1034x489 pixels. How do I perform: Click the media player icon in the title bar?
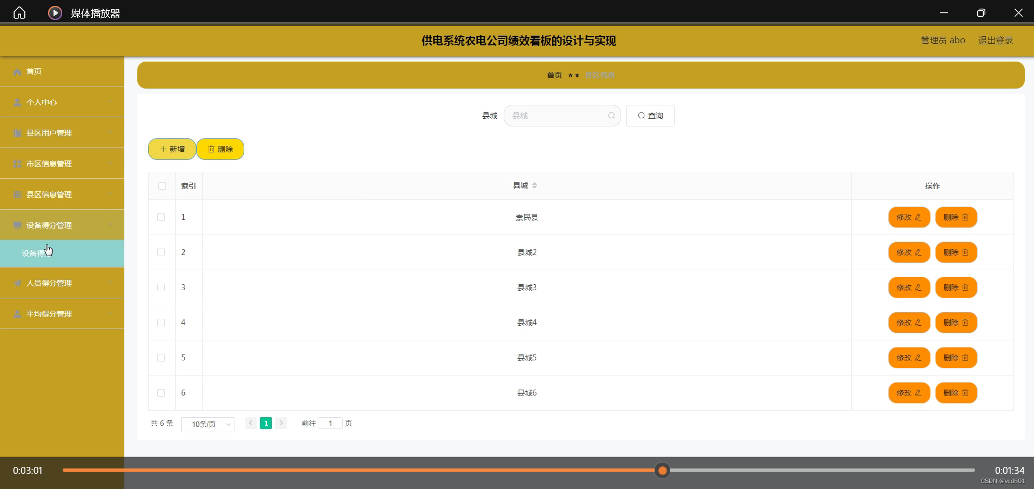pos(54,12)
